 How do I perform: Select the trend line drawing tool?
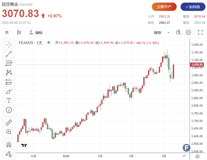(x=9, y=54)
